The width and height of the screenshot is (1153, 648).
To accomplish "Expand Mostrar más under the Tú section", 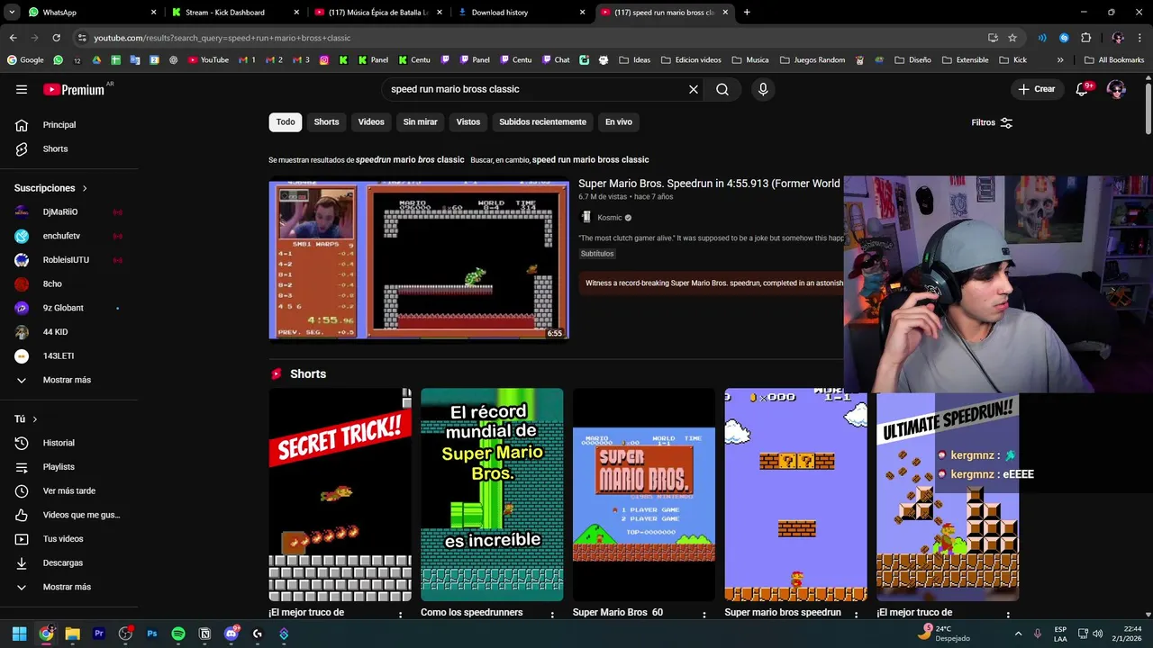I will tap(68, 587).
